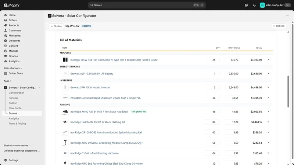The height and width of the screenshot is (165, 294).
Task: Open IronRidge T-Bolt L-foot link
Action: [94, 153]
